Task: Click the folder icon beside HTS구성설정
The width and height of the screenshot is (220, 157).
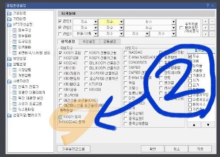Action: tap(10, 25)
